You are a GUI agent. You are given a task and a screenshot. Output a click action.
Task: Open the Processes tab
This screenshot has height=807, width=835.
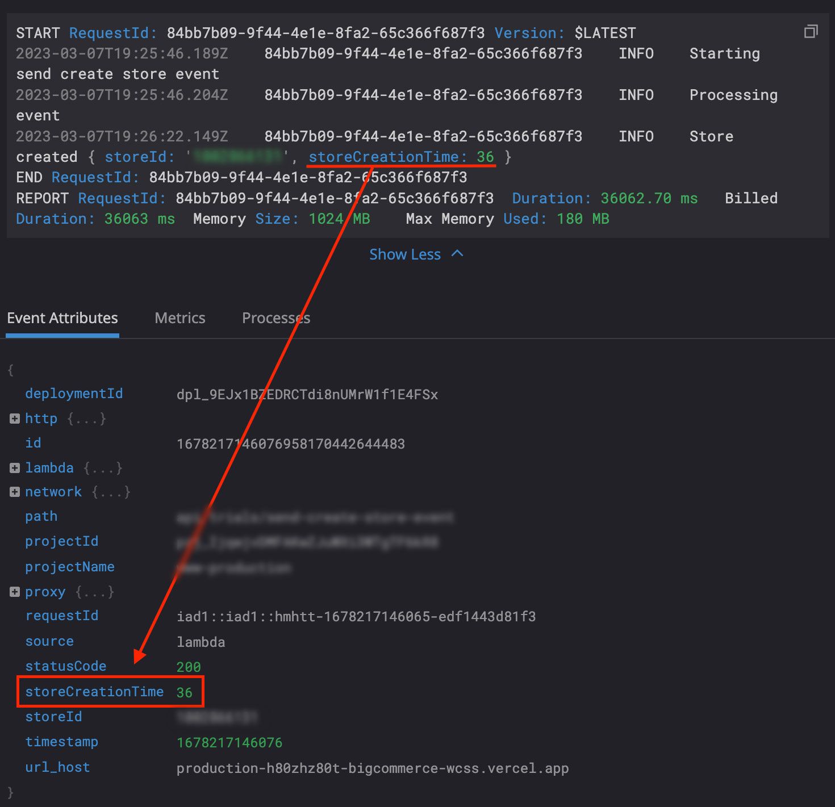(x=276, y=318)
